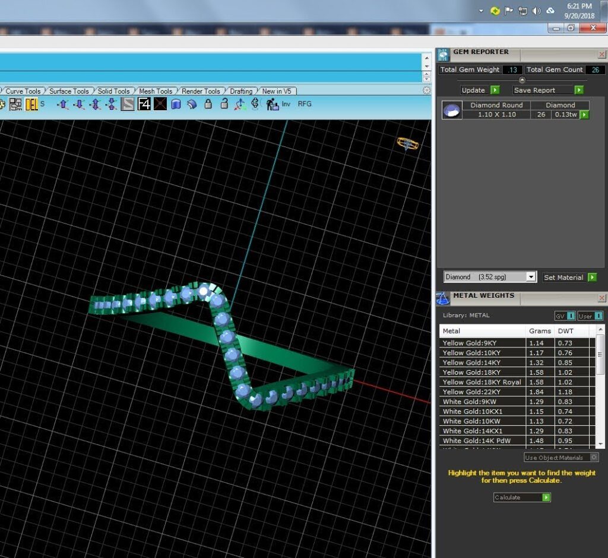Screen dimensions: 608x558
Task: Click the Set Material button
Action: tap(569, 278)
